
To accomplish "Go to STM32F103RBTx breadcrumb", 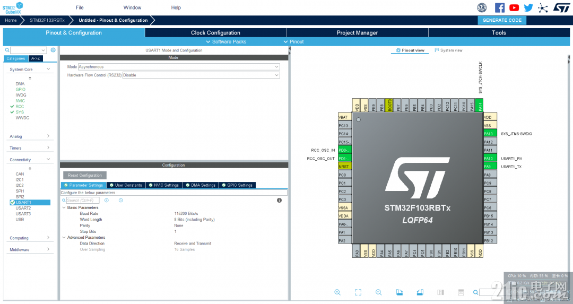I will pyautogui.click(x=47, y=21).
